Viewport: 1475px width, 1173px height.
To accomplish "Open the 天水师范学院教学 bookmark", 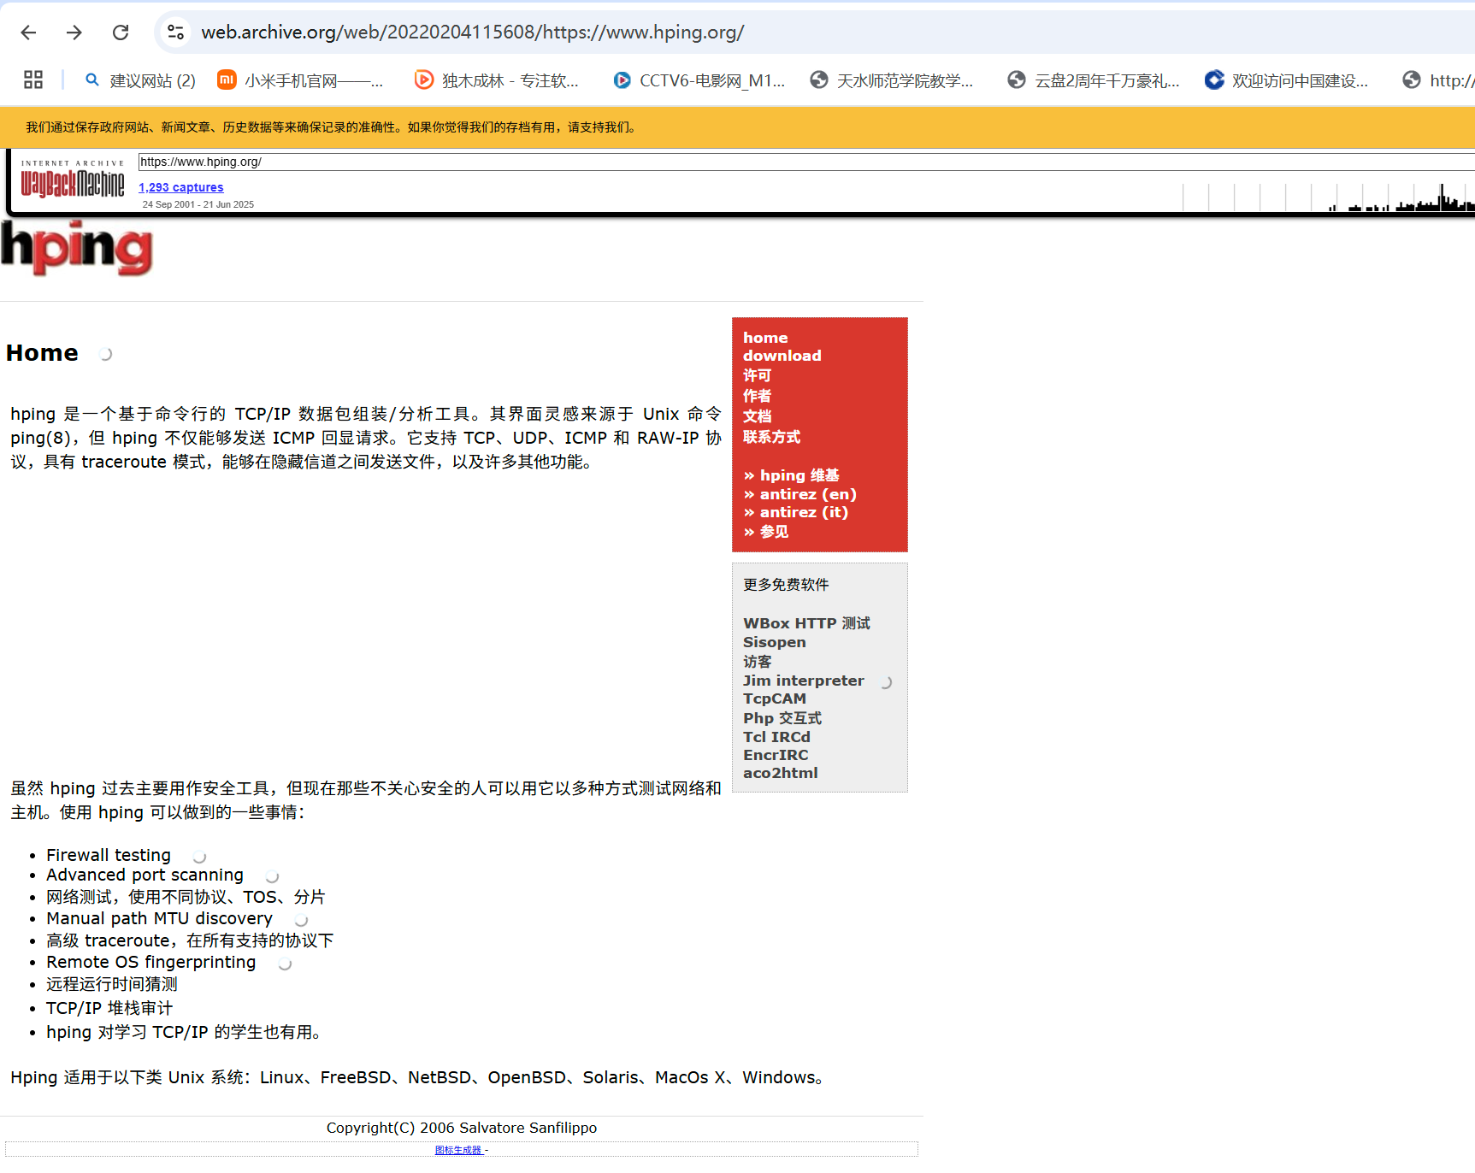I will click(892, 80).
